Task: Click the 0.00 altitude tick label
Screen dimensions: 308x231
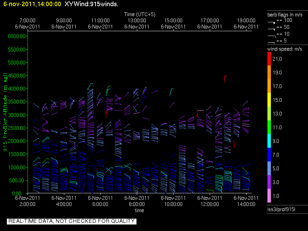Action: [17, 194]
